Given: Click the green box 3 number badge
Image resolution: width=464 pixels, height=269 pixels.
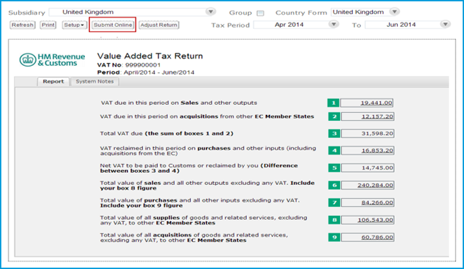Looking at the screenshot, I should 333,133.
